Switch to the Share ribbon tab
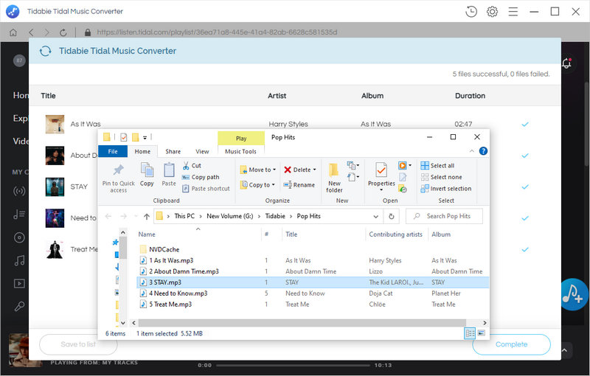This screenshot has height=376, width=590. click(173, 151)
